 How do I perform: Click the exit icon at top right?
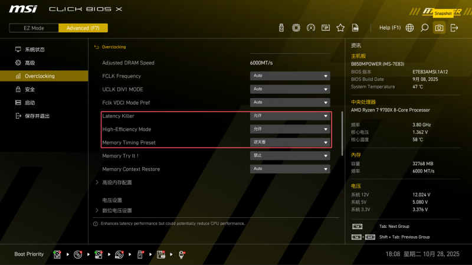coord(454,28)
